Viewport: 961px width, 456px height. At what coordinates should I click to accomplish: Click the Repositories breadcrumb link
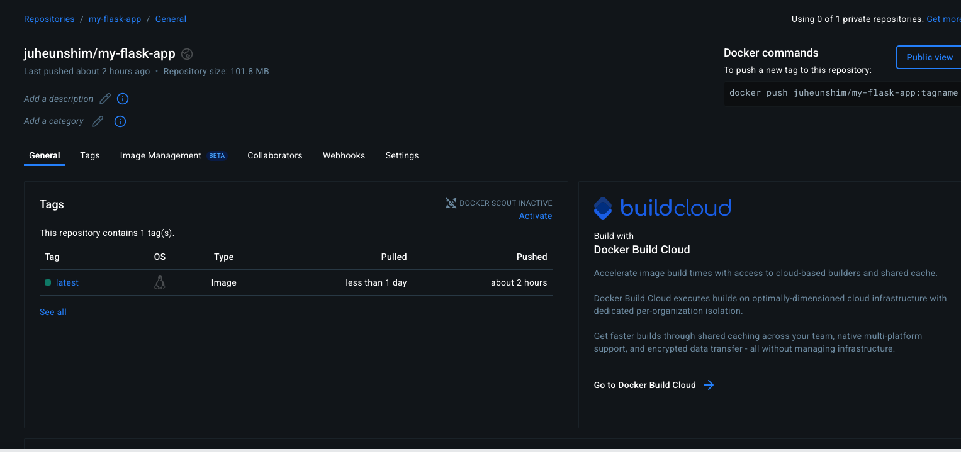pos(49,19)
